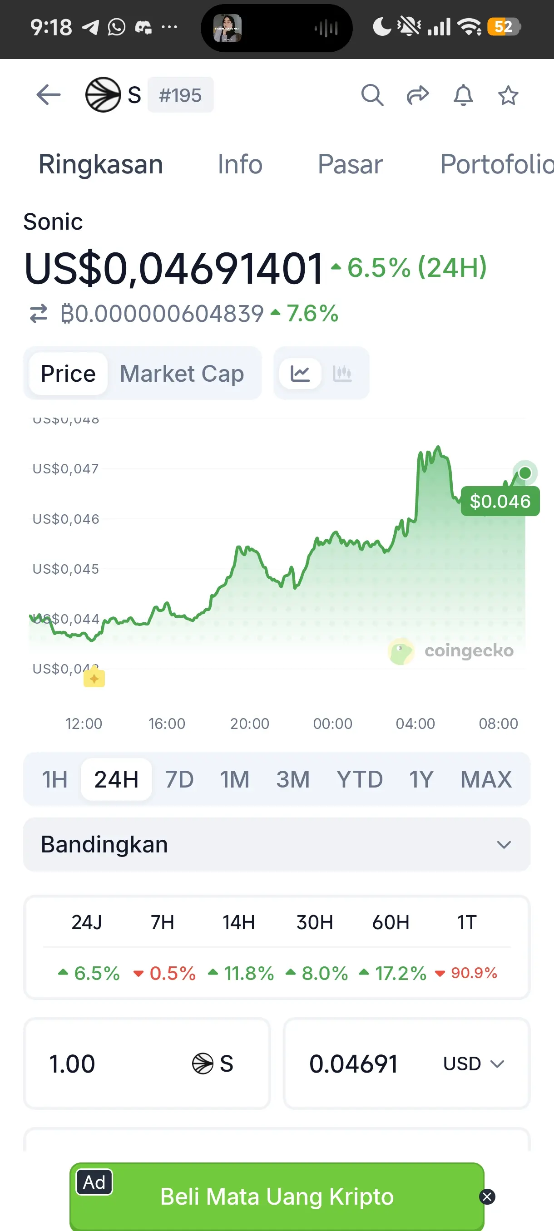Open the Pasar tab
The width and height of the screenshot is (554, 1231).
click(350, 164)
